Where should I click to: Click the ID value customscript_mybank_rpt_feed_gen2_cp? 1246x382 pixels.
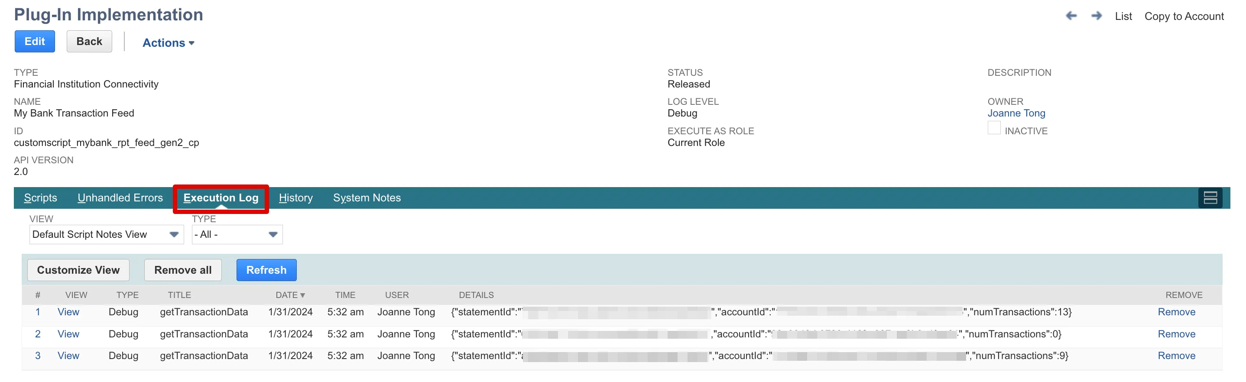click(107, 142)
